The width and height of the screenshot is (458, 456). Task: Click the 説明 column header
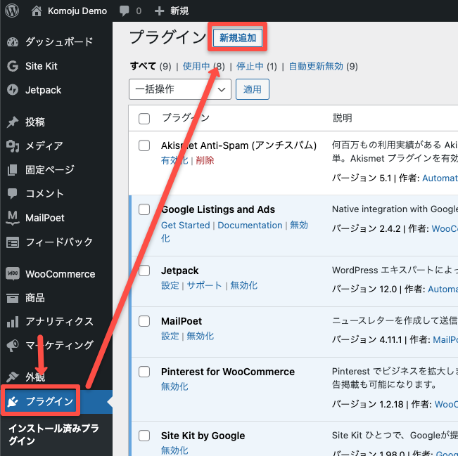[x=343, y=118]
